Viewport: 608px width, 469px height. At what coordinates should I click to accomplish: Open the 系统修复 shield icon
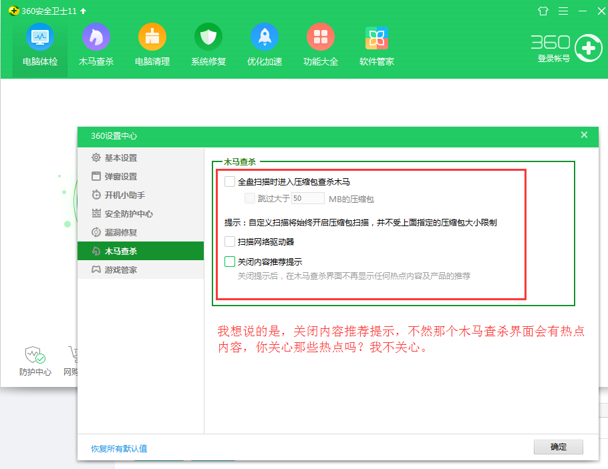(x=208, y=37)
